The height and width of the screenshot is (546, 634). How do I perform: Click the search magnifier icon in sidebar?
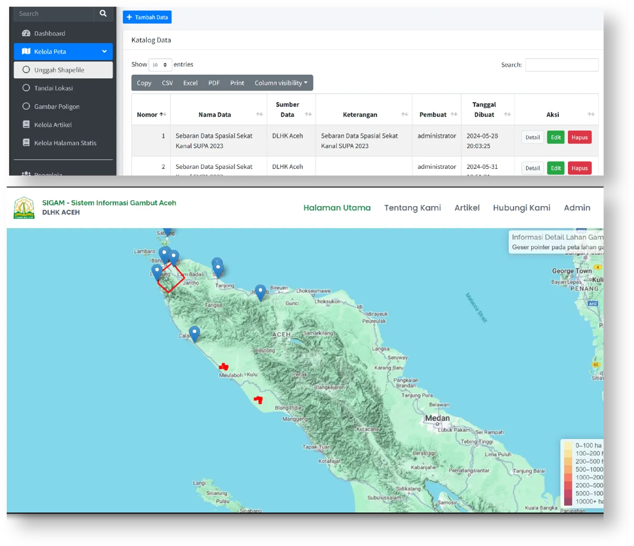103,14
